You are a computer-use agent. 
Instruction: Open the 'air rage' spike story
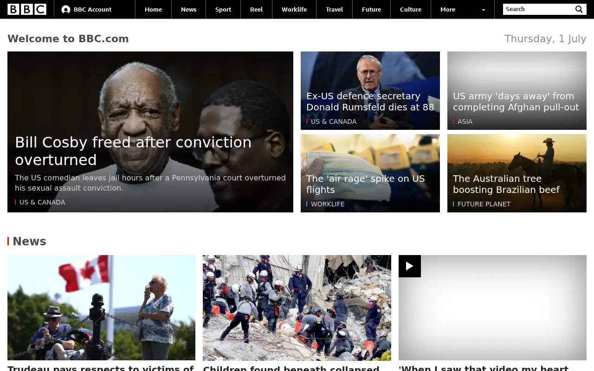tap(366, 184)
